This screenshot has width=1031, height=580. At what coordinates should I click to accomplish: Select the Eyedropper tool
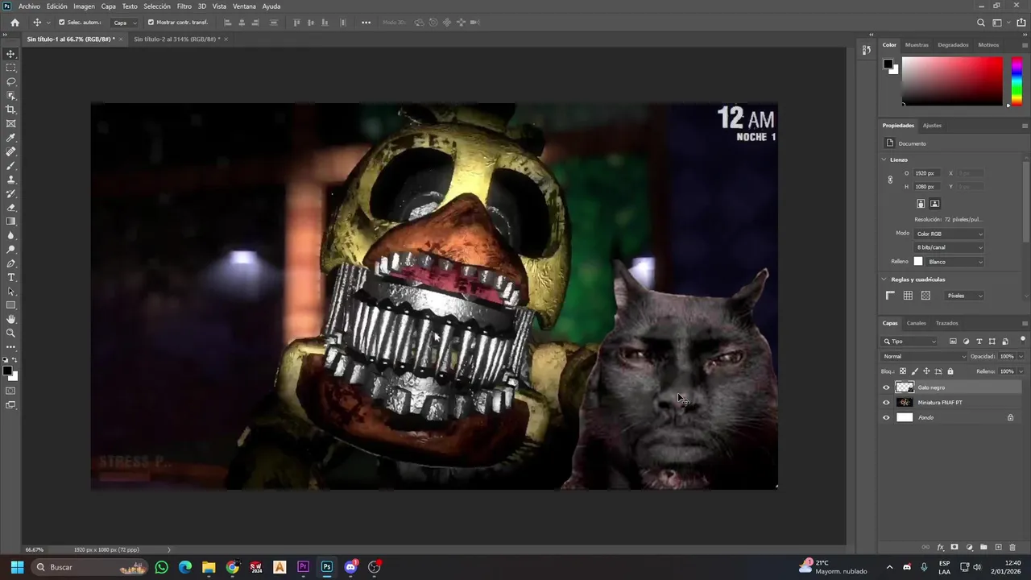(x=10, y=138)
